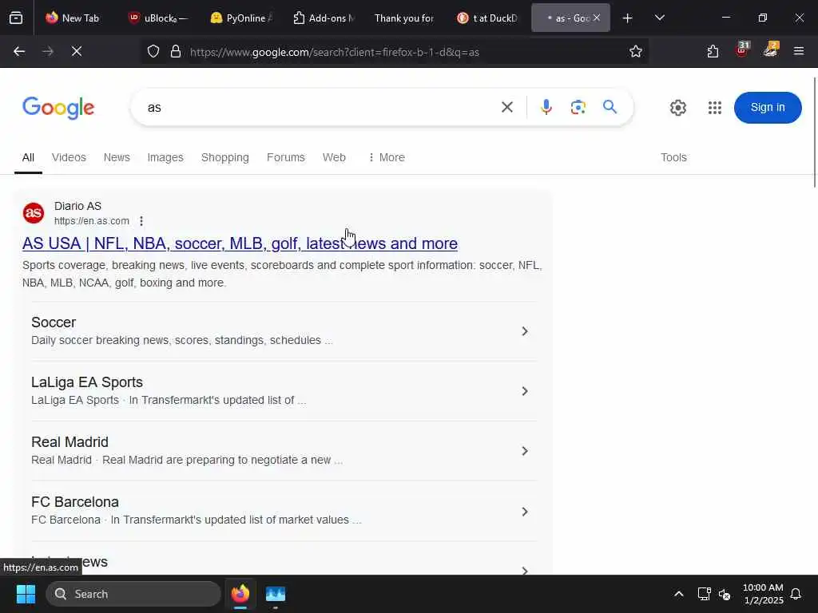This screenshot has height=613, width=818.
Task: Open uBlock Origin toolbar icon
Action: [x=742, y=50]
